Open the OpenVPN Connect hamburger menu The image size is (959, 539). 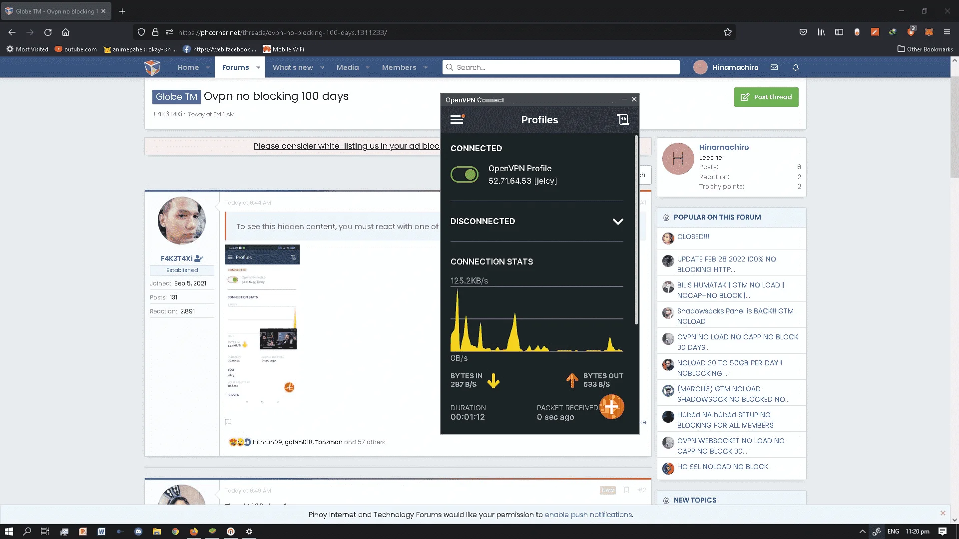[457, 119]
